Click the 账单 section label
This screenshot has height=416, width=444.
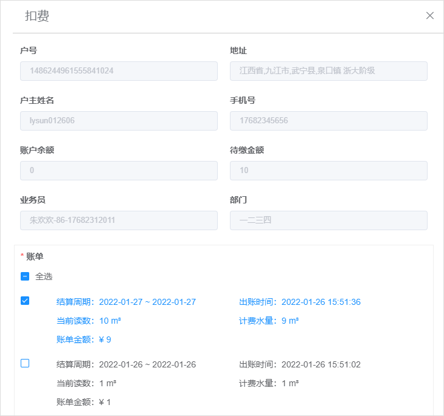(x=35, y=256)
